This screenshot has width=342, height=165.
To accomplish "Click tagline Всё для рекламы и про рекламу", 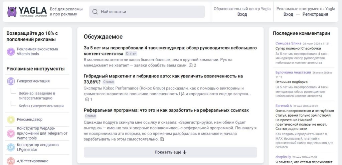I will pyautogui.click(x=66, y=12).
